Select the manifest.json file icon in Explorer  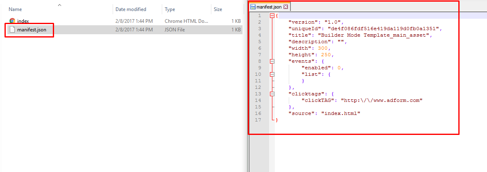coord(12,30)
